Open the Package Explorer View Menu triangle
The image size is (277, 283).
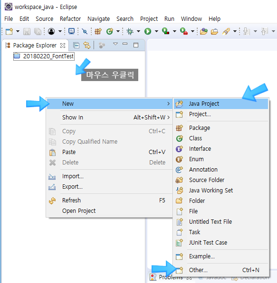tap(115, 44)
